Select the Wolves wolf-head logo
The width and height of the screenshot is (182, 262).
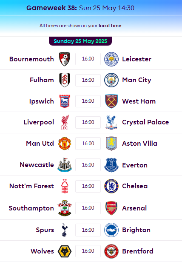[x=65, y=251]
